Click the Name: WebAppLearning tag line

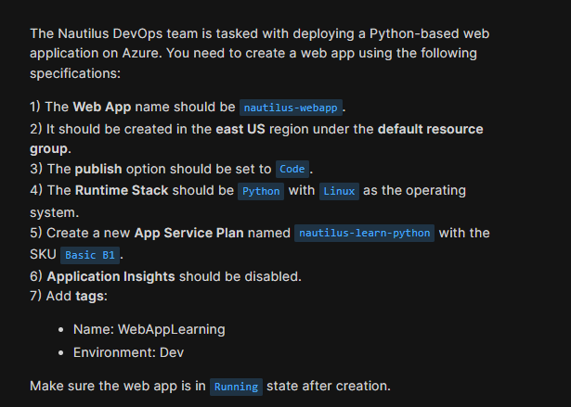tap(149, 329)
